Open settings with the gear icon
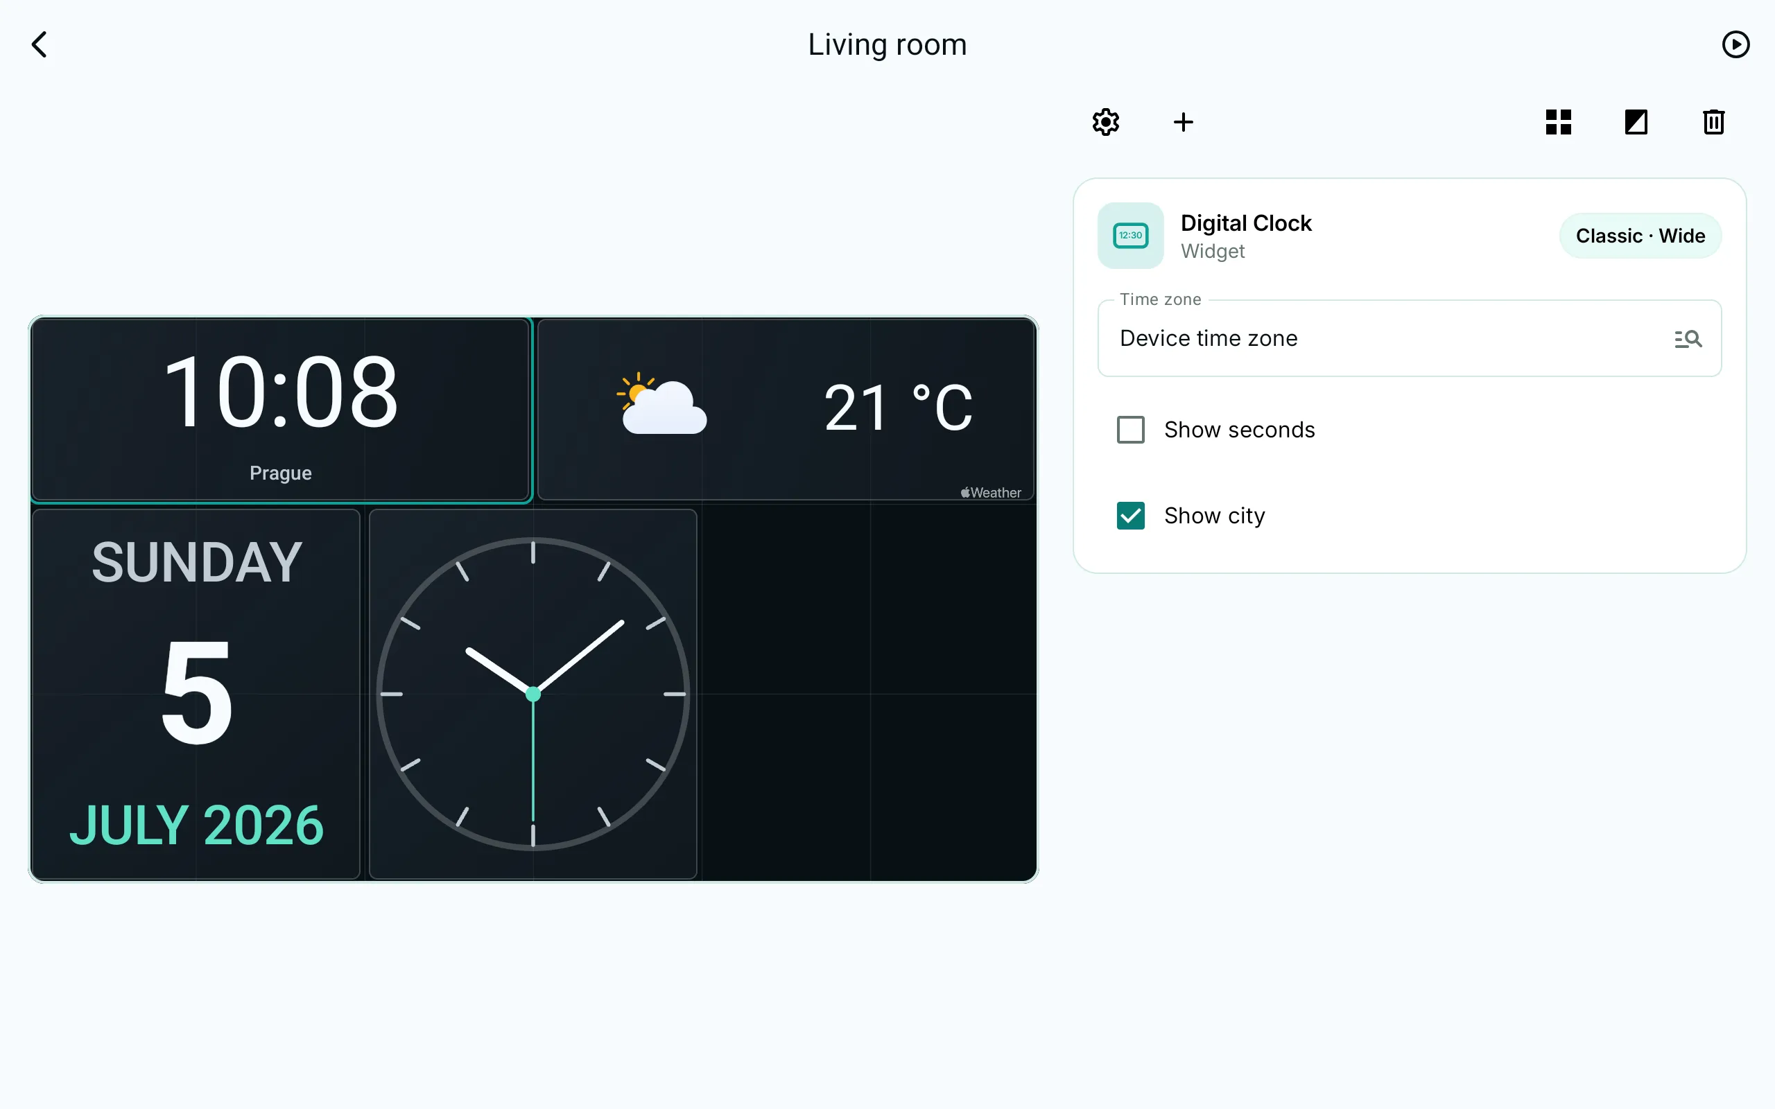The height and width of the screenshot is (1109, 1775). [x=1105, y=122]
